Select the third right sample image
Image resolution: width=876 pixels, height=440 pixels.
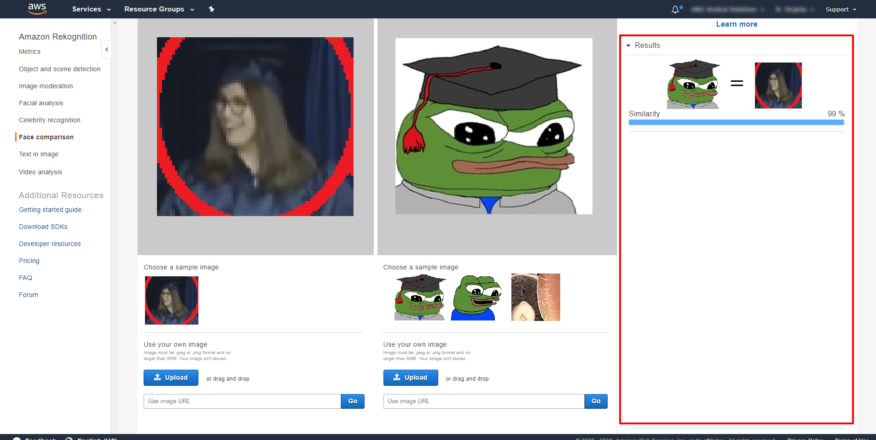tap(536, 297)
